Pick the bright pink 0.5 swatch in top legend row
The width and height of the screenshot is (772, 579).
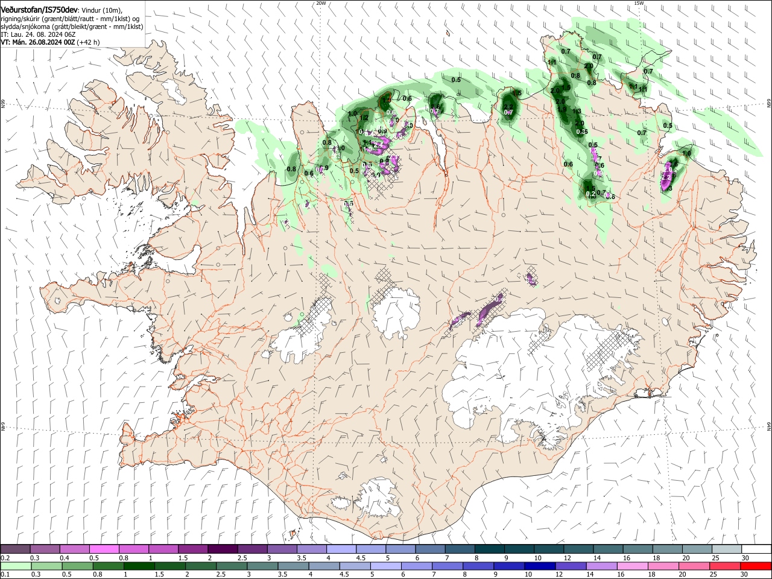(104, 549)
